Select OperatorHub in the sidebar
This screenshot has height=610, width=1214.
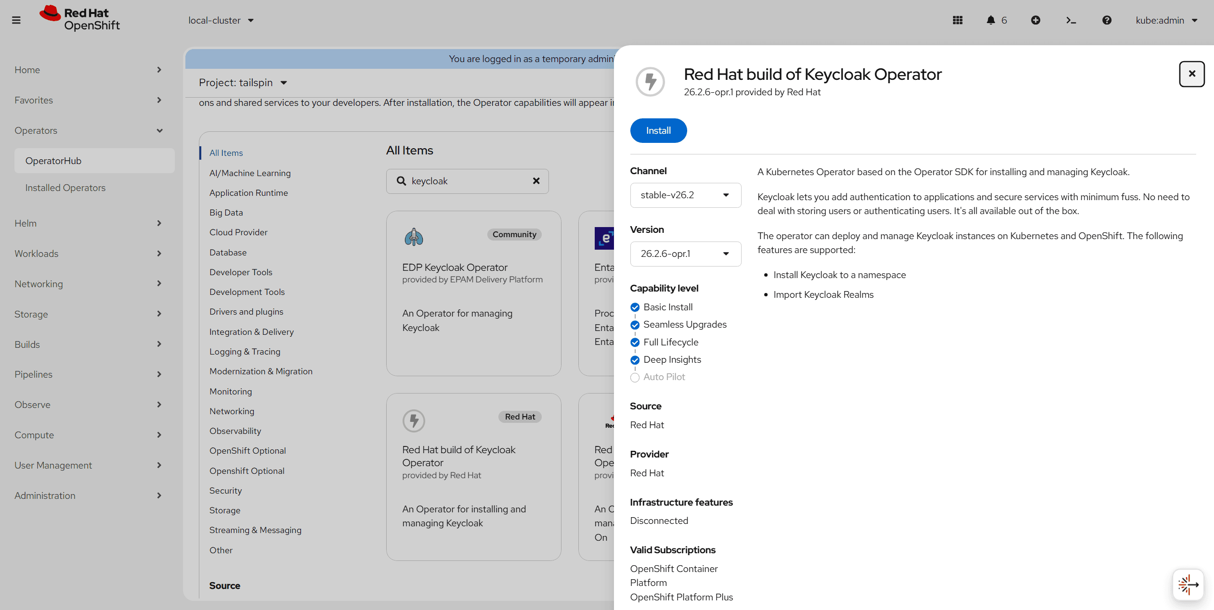[x=94, y=161]
